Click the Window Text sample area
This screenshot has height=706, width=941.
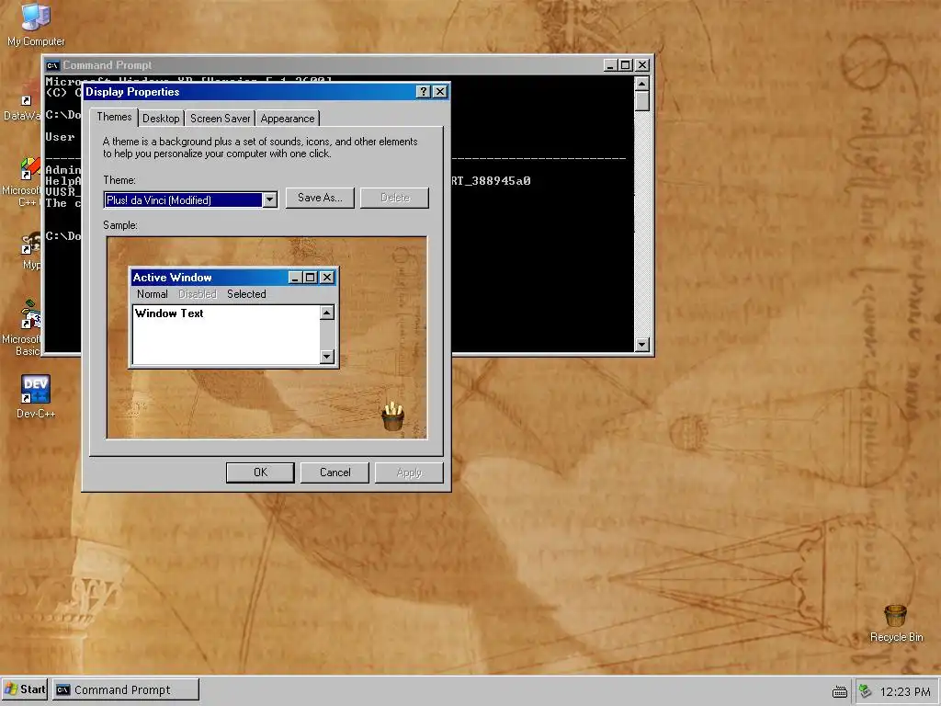(x=226, y=335)
